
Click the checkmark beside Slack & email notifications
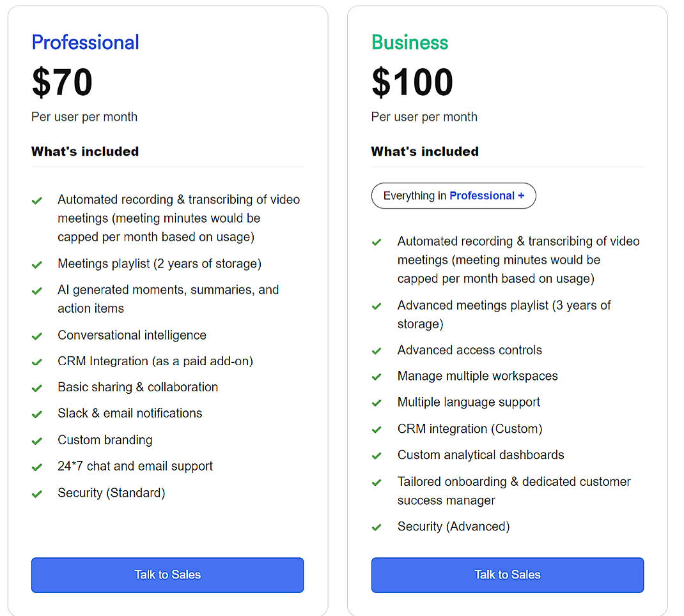pos(37,414)
